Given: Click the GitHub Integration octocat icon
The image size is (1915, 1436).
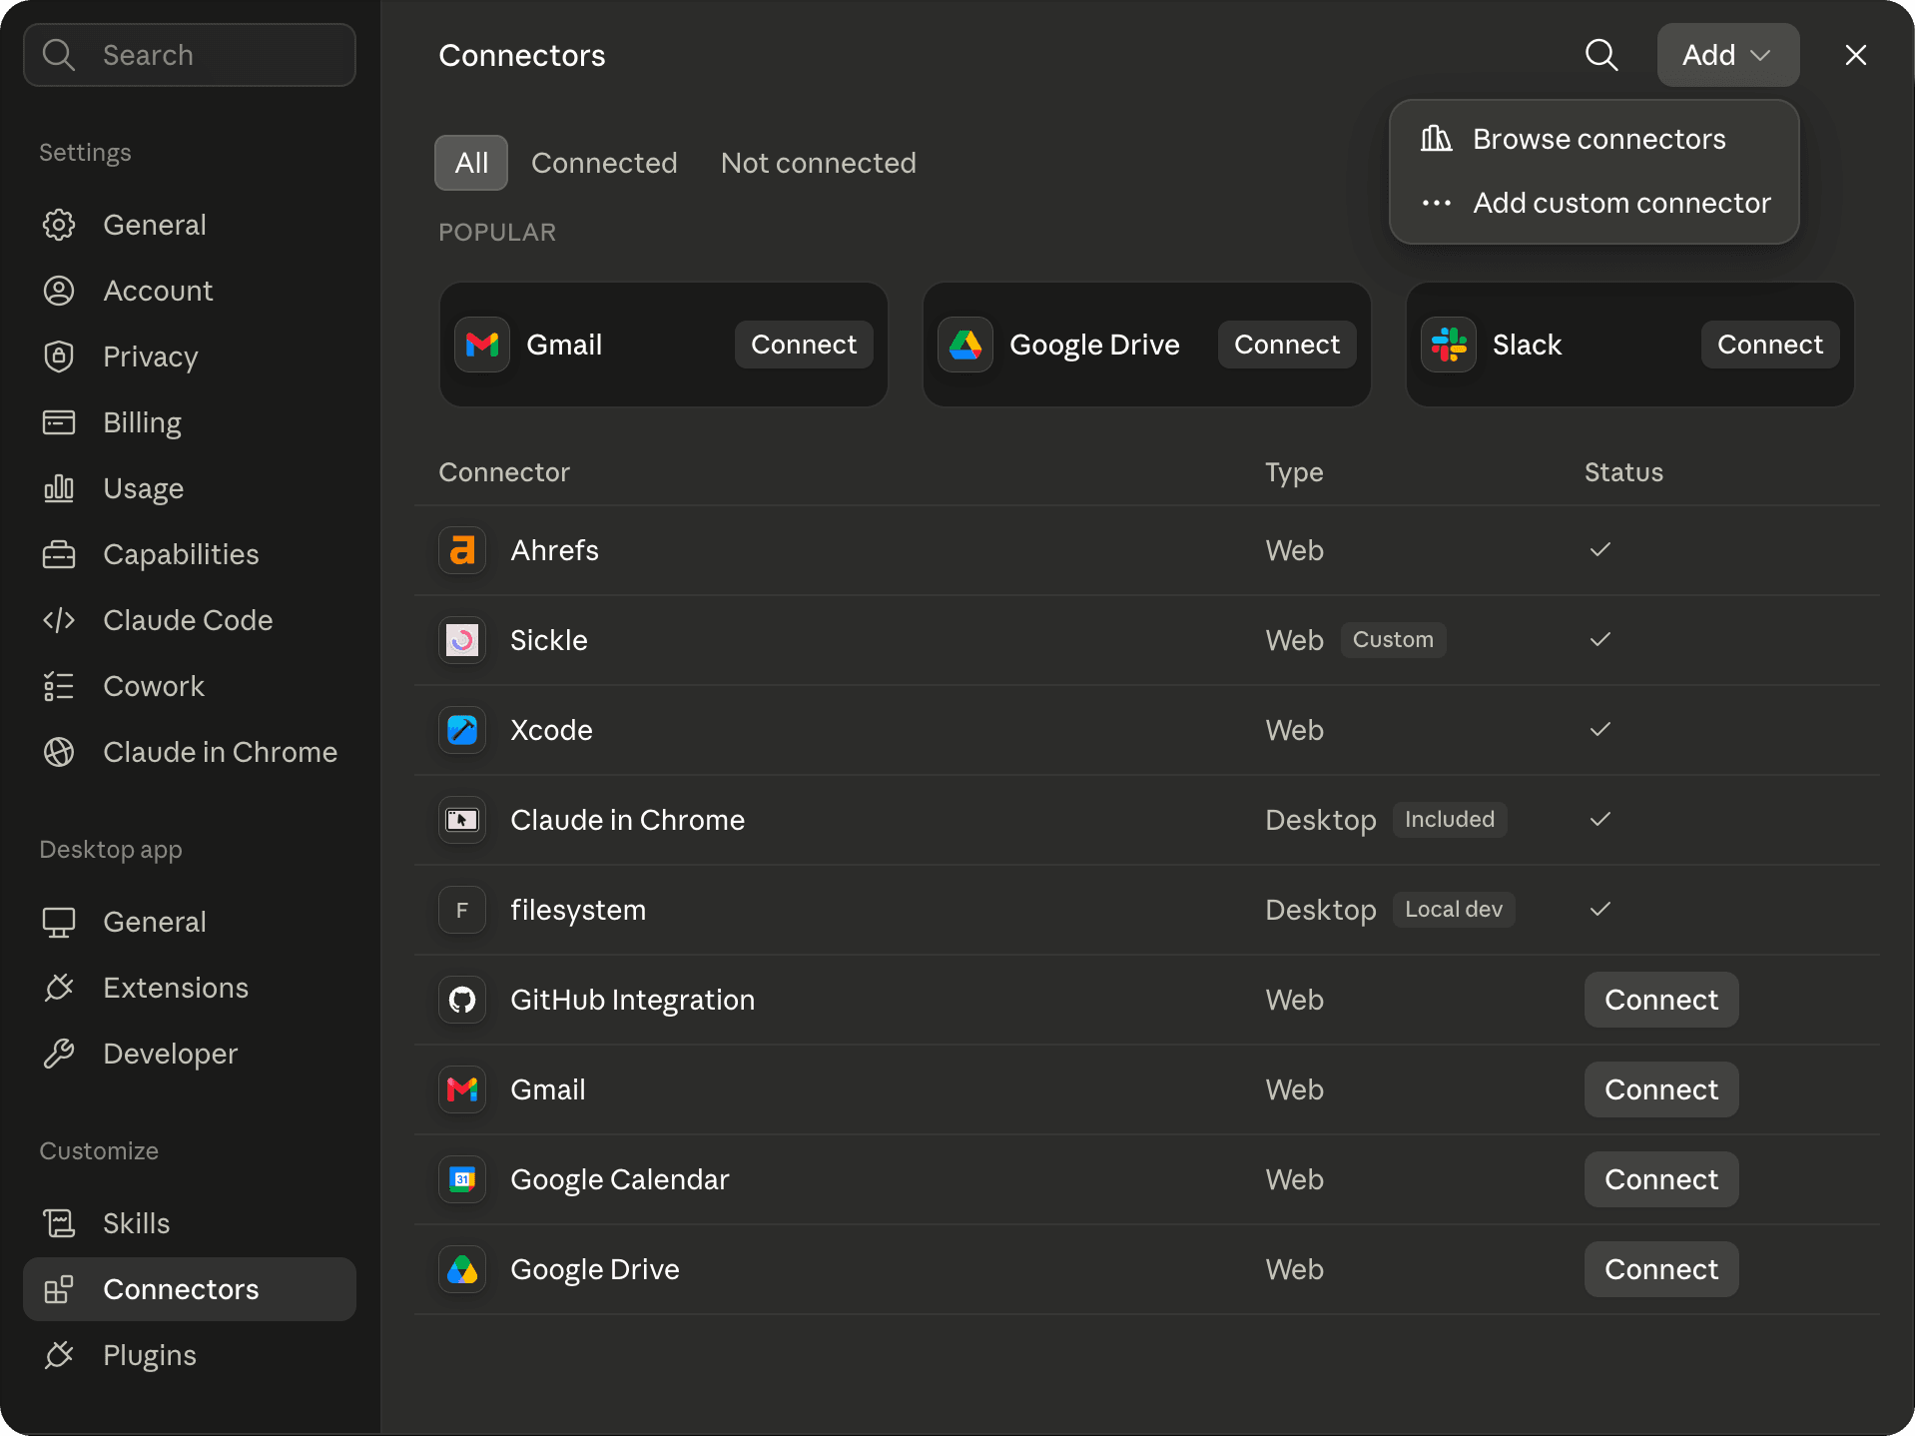Looking at the screenshot, I should coord(462,1000).
